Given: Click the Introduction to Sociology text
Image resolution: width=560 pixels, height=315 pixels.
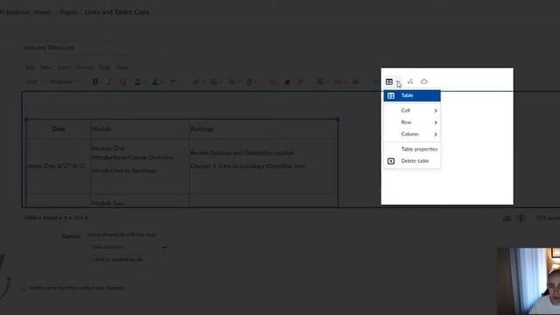Looking at the screenshot, I should (124, 171).
